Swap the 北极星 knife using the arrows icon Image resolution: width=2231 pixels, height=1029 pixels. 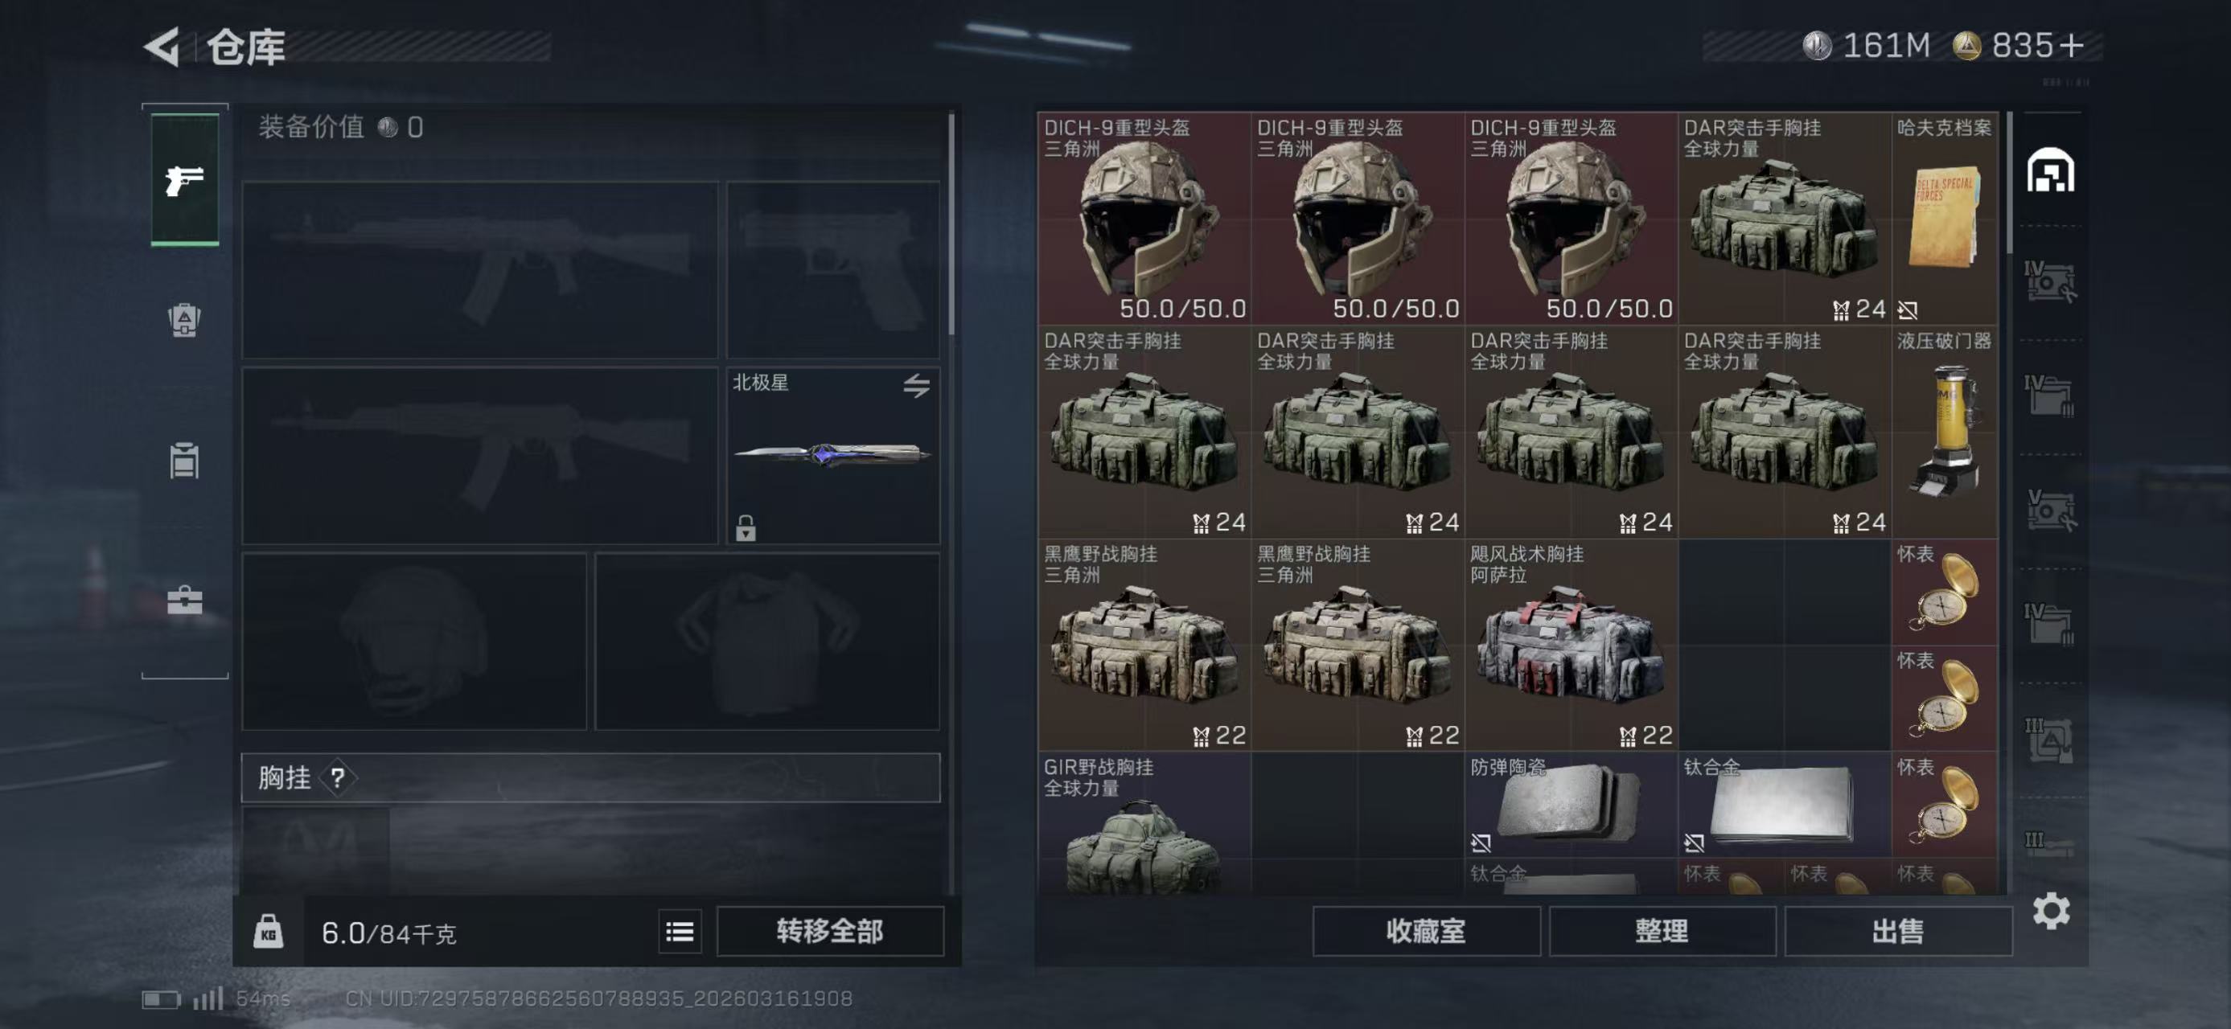916,385
